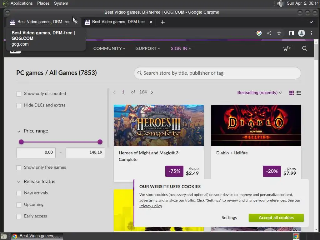
Task: Switch to list view layout
Action: coord(299,93)
